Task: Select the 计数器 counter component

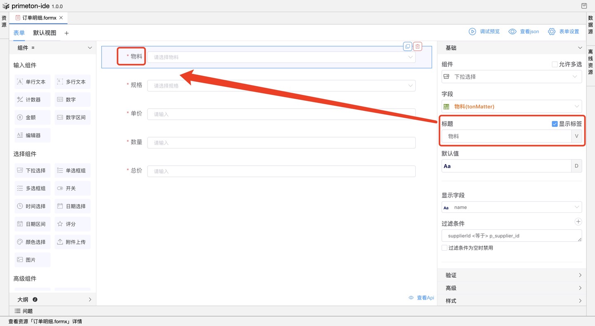Action: pos(32,100)
